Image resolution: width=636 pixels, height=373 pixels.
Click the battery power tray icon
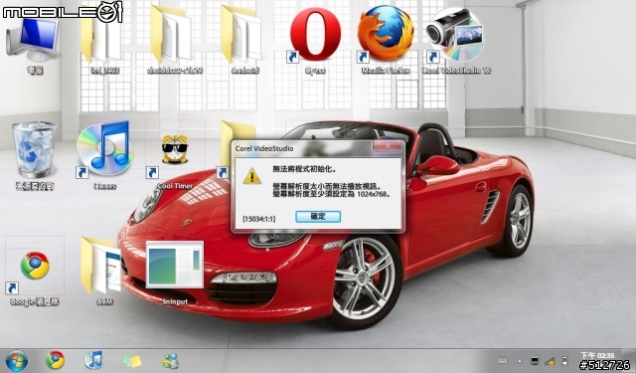tap(564, 361)
